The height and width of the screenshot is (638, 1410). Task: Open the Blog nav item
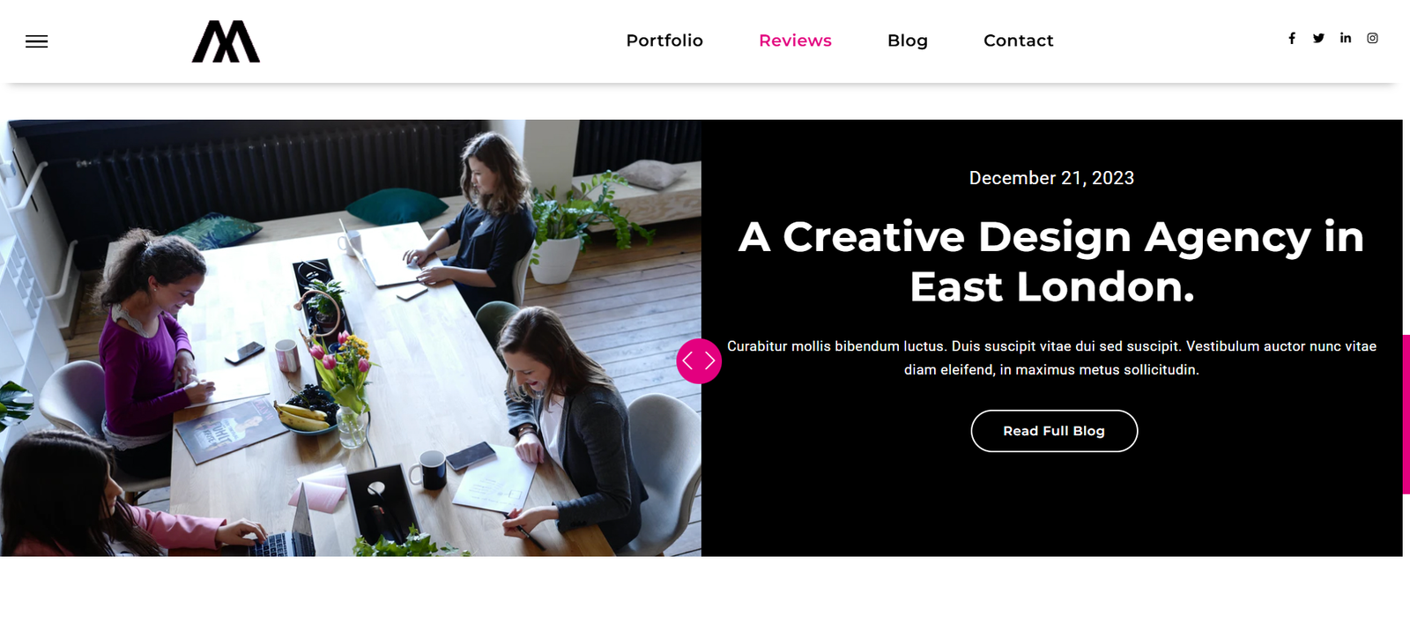[x=908, y=41]
